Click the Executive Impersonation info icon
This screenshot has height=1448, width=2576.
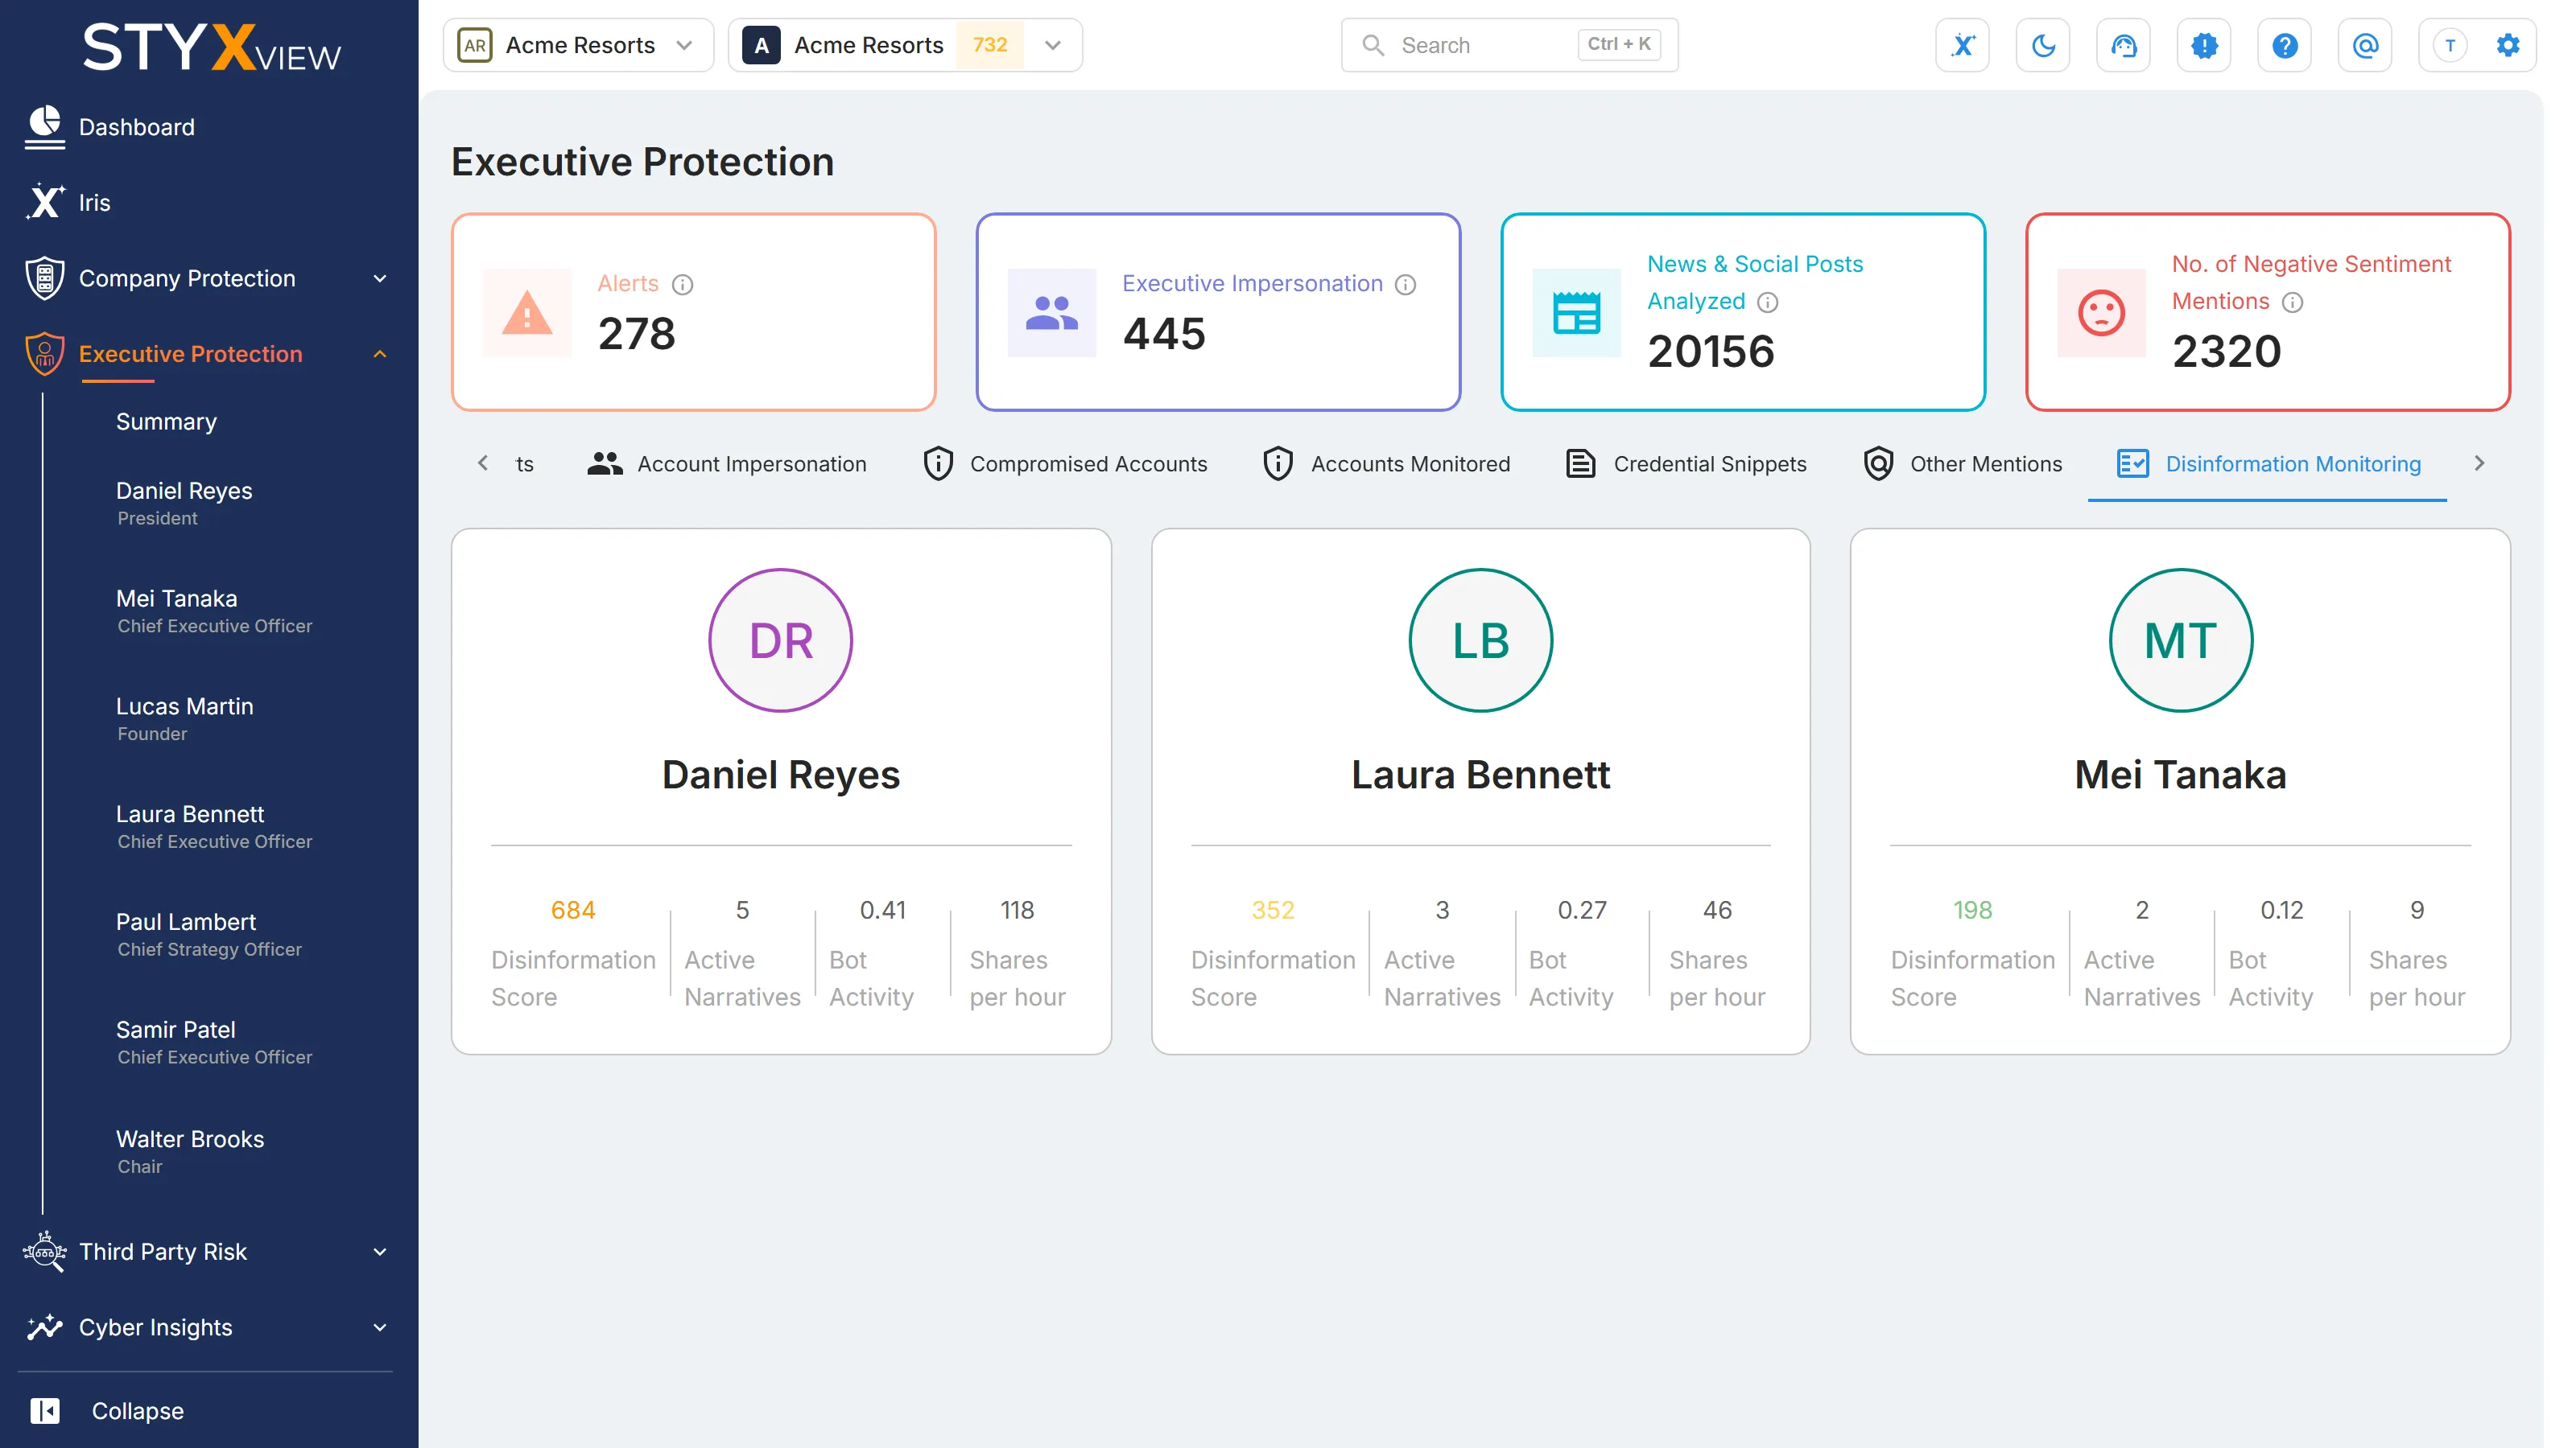1405,285
